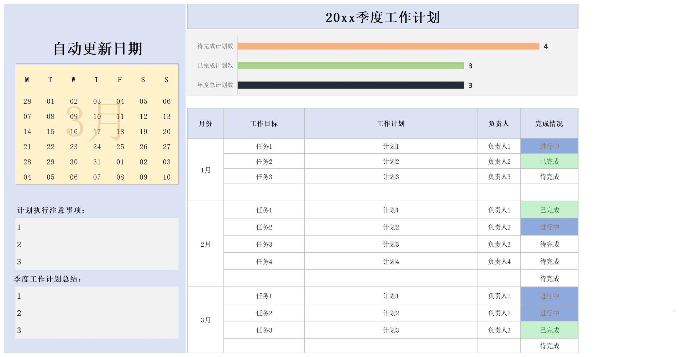Select the 完成情况 column header

[x=549, y=123]
